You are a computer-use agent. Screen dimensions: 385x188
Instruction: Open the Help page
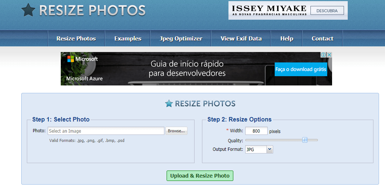(287, 39)
